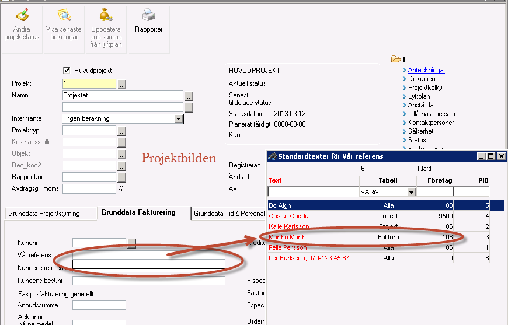Open Lyftplan in the project tree

(x=419, y=96)
